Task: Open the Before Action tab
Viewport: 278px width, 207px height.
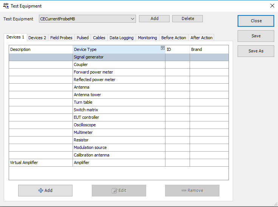Action: click(173, 38)
